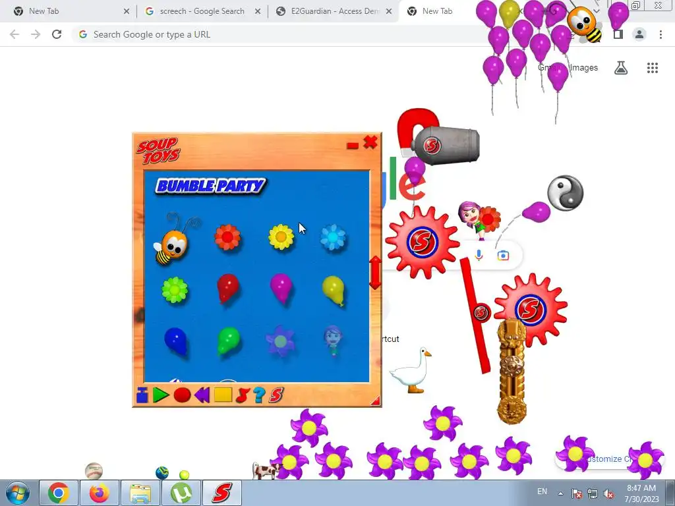This screenshot has width=675, height=506.
Task: Open the Search Labs flask icon
Action: pyautogui.click(x=621, y=68)
